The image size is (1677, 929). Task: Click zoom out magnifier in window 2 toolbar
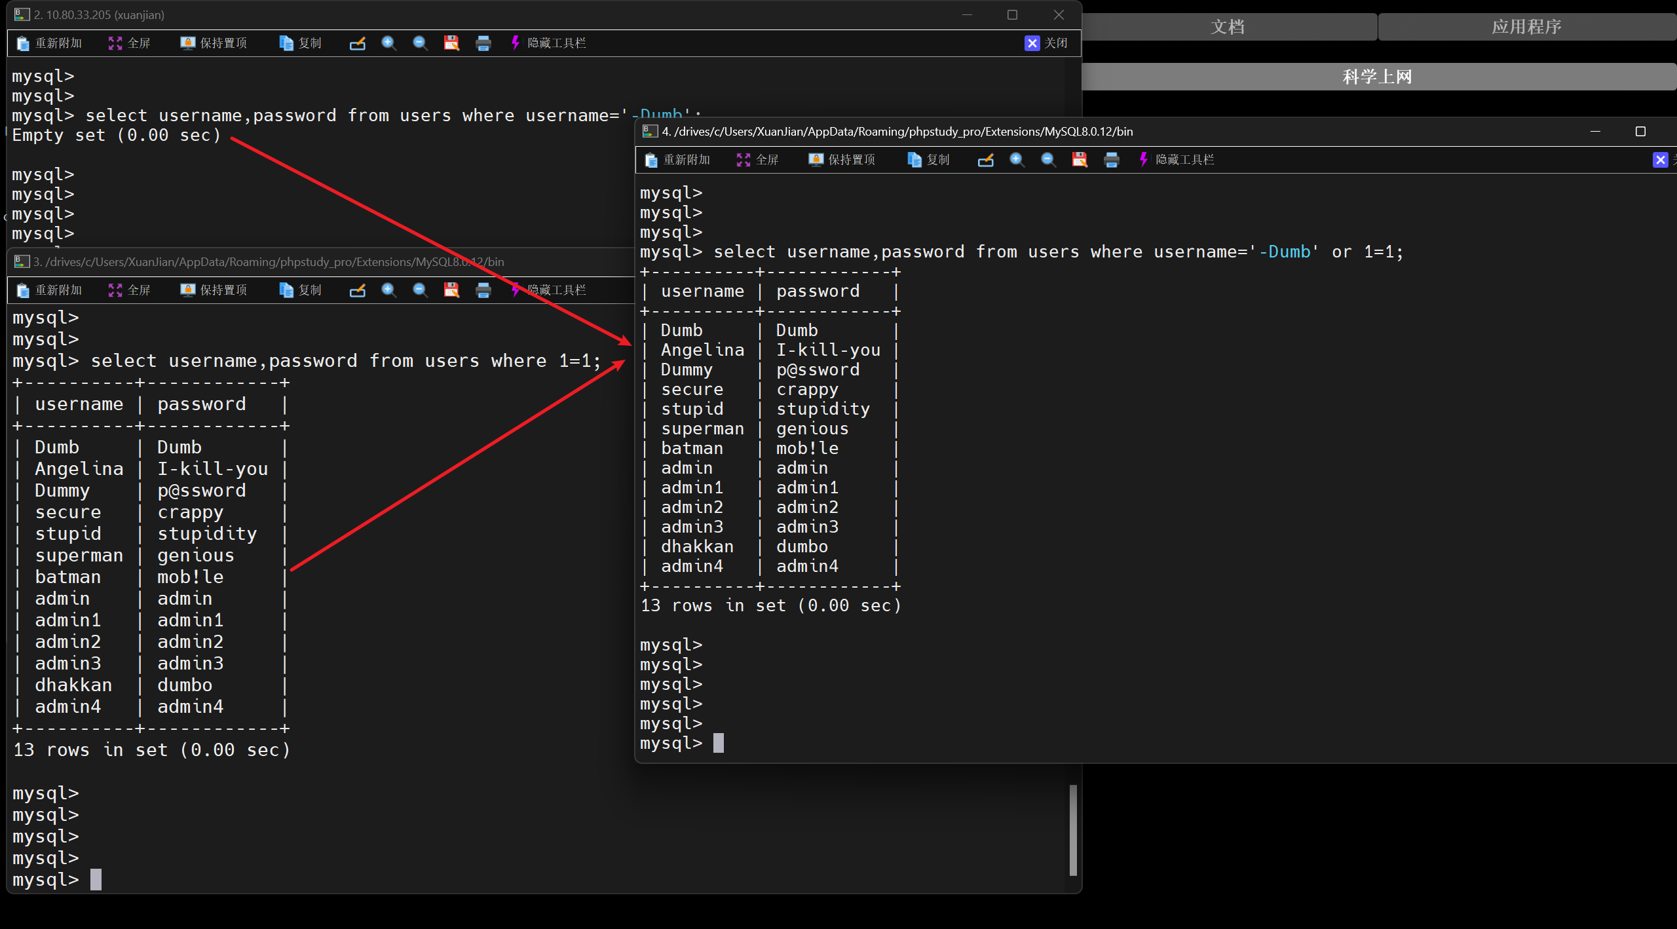(420, 43)
